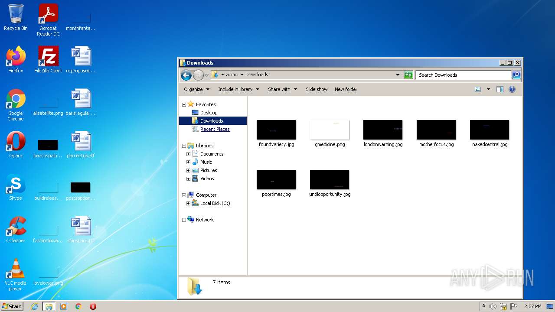Select allsatellite.png desktop file

point(48,106)
